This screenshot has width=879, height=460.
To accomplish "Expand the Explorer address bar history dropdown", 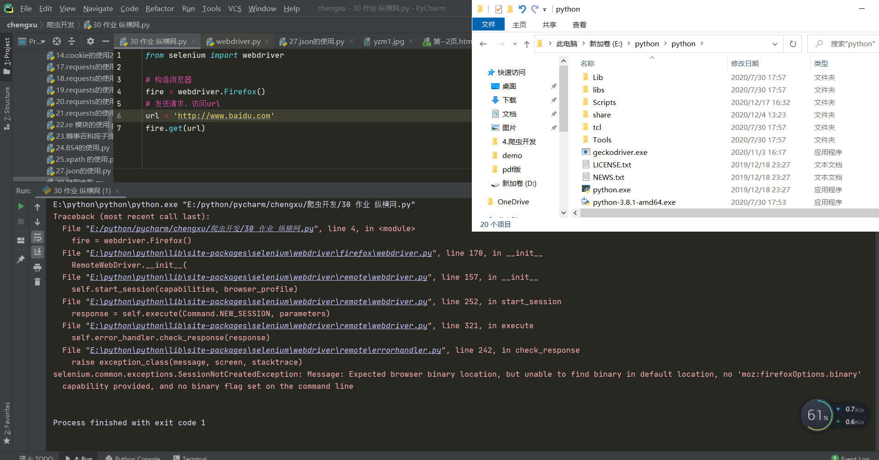I will [775, 44].
